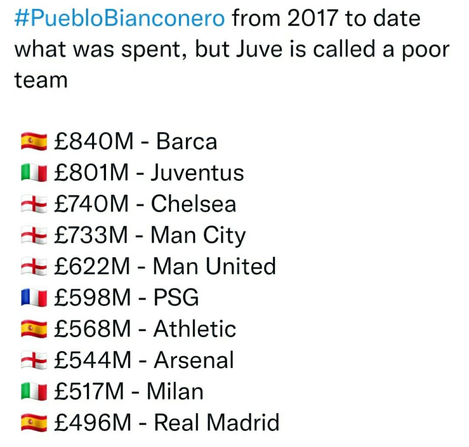Click the England flag next to Arsenal
The height and width of the screenshot is (447, 469).
pos(34,361)
